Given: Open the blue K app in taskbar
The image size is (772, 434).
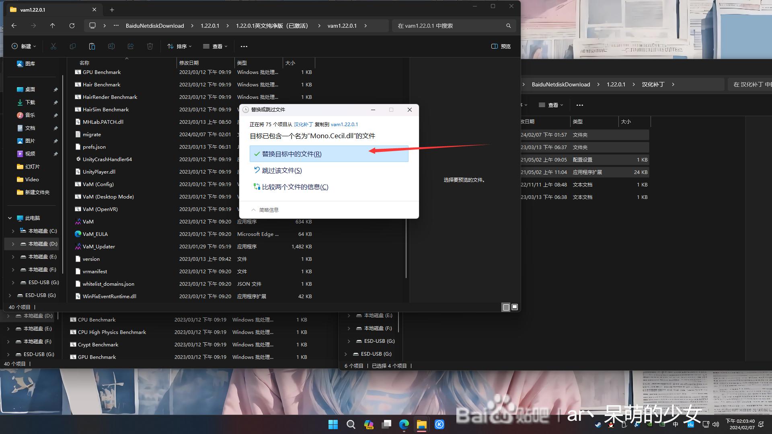Looking at the screenshot, I should [x=439, y=424].
